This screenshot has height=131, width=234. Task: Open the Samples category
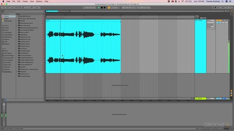(x=8, y=44)
